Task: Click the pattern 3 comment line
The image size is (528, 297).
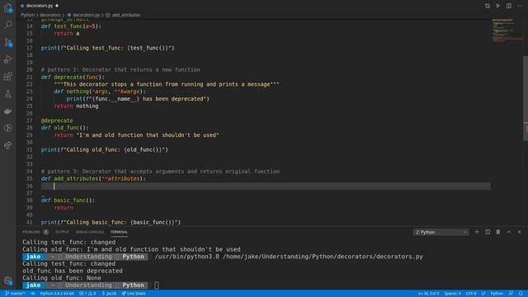Action: [160, 172]
